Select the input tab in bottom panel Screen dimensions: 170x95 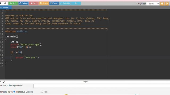coord(86,82)
